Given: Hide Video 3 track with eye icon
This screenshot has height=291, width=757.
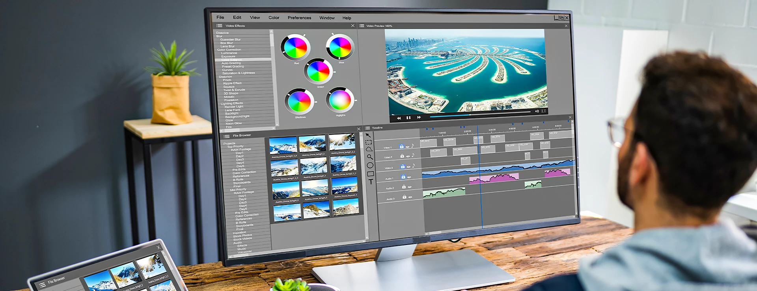Looking at the screenshot, I should point(408,167).
